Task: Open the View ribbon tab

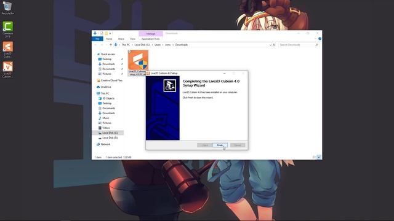Action: (132, 39)
